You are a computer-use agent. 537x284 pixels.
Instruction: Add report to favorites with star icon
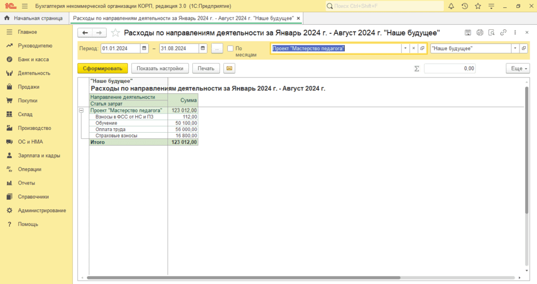click(115, 33)
